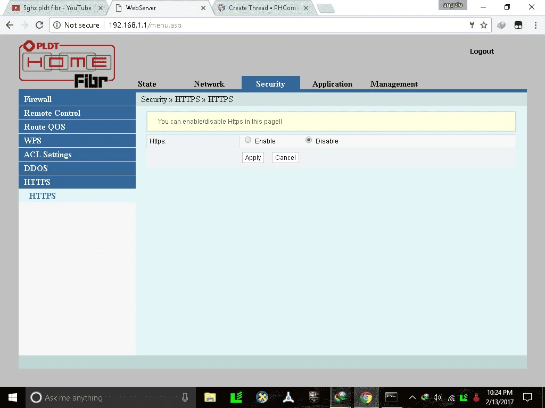This screenshot has width=545, height=408.
Task: Click the PLDT Home Fibr logo
Action: click(x=67, y=64)
